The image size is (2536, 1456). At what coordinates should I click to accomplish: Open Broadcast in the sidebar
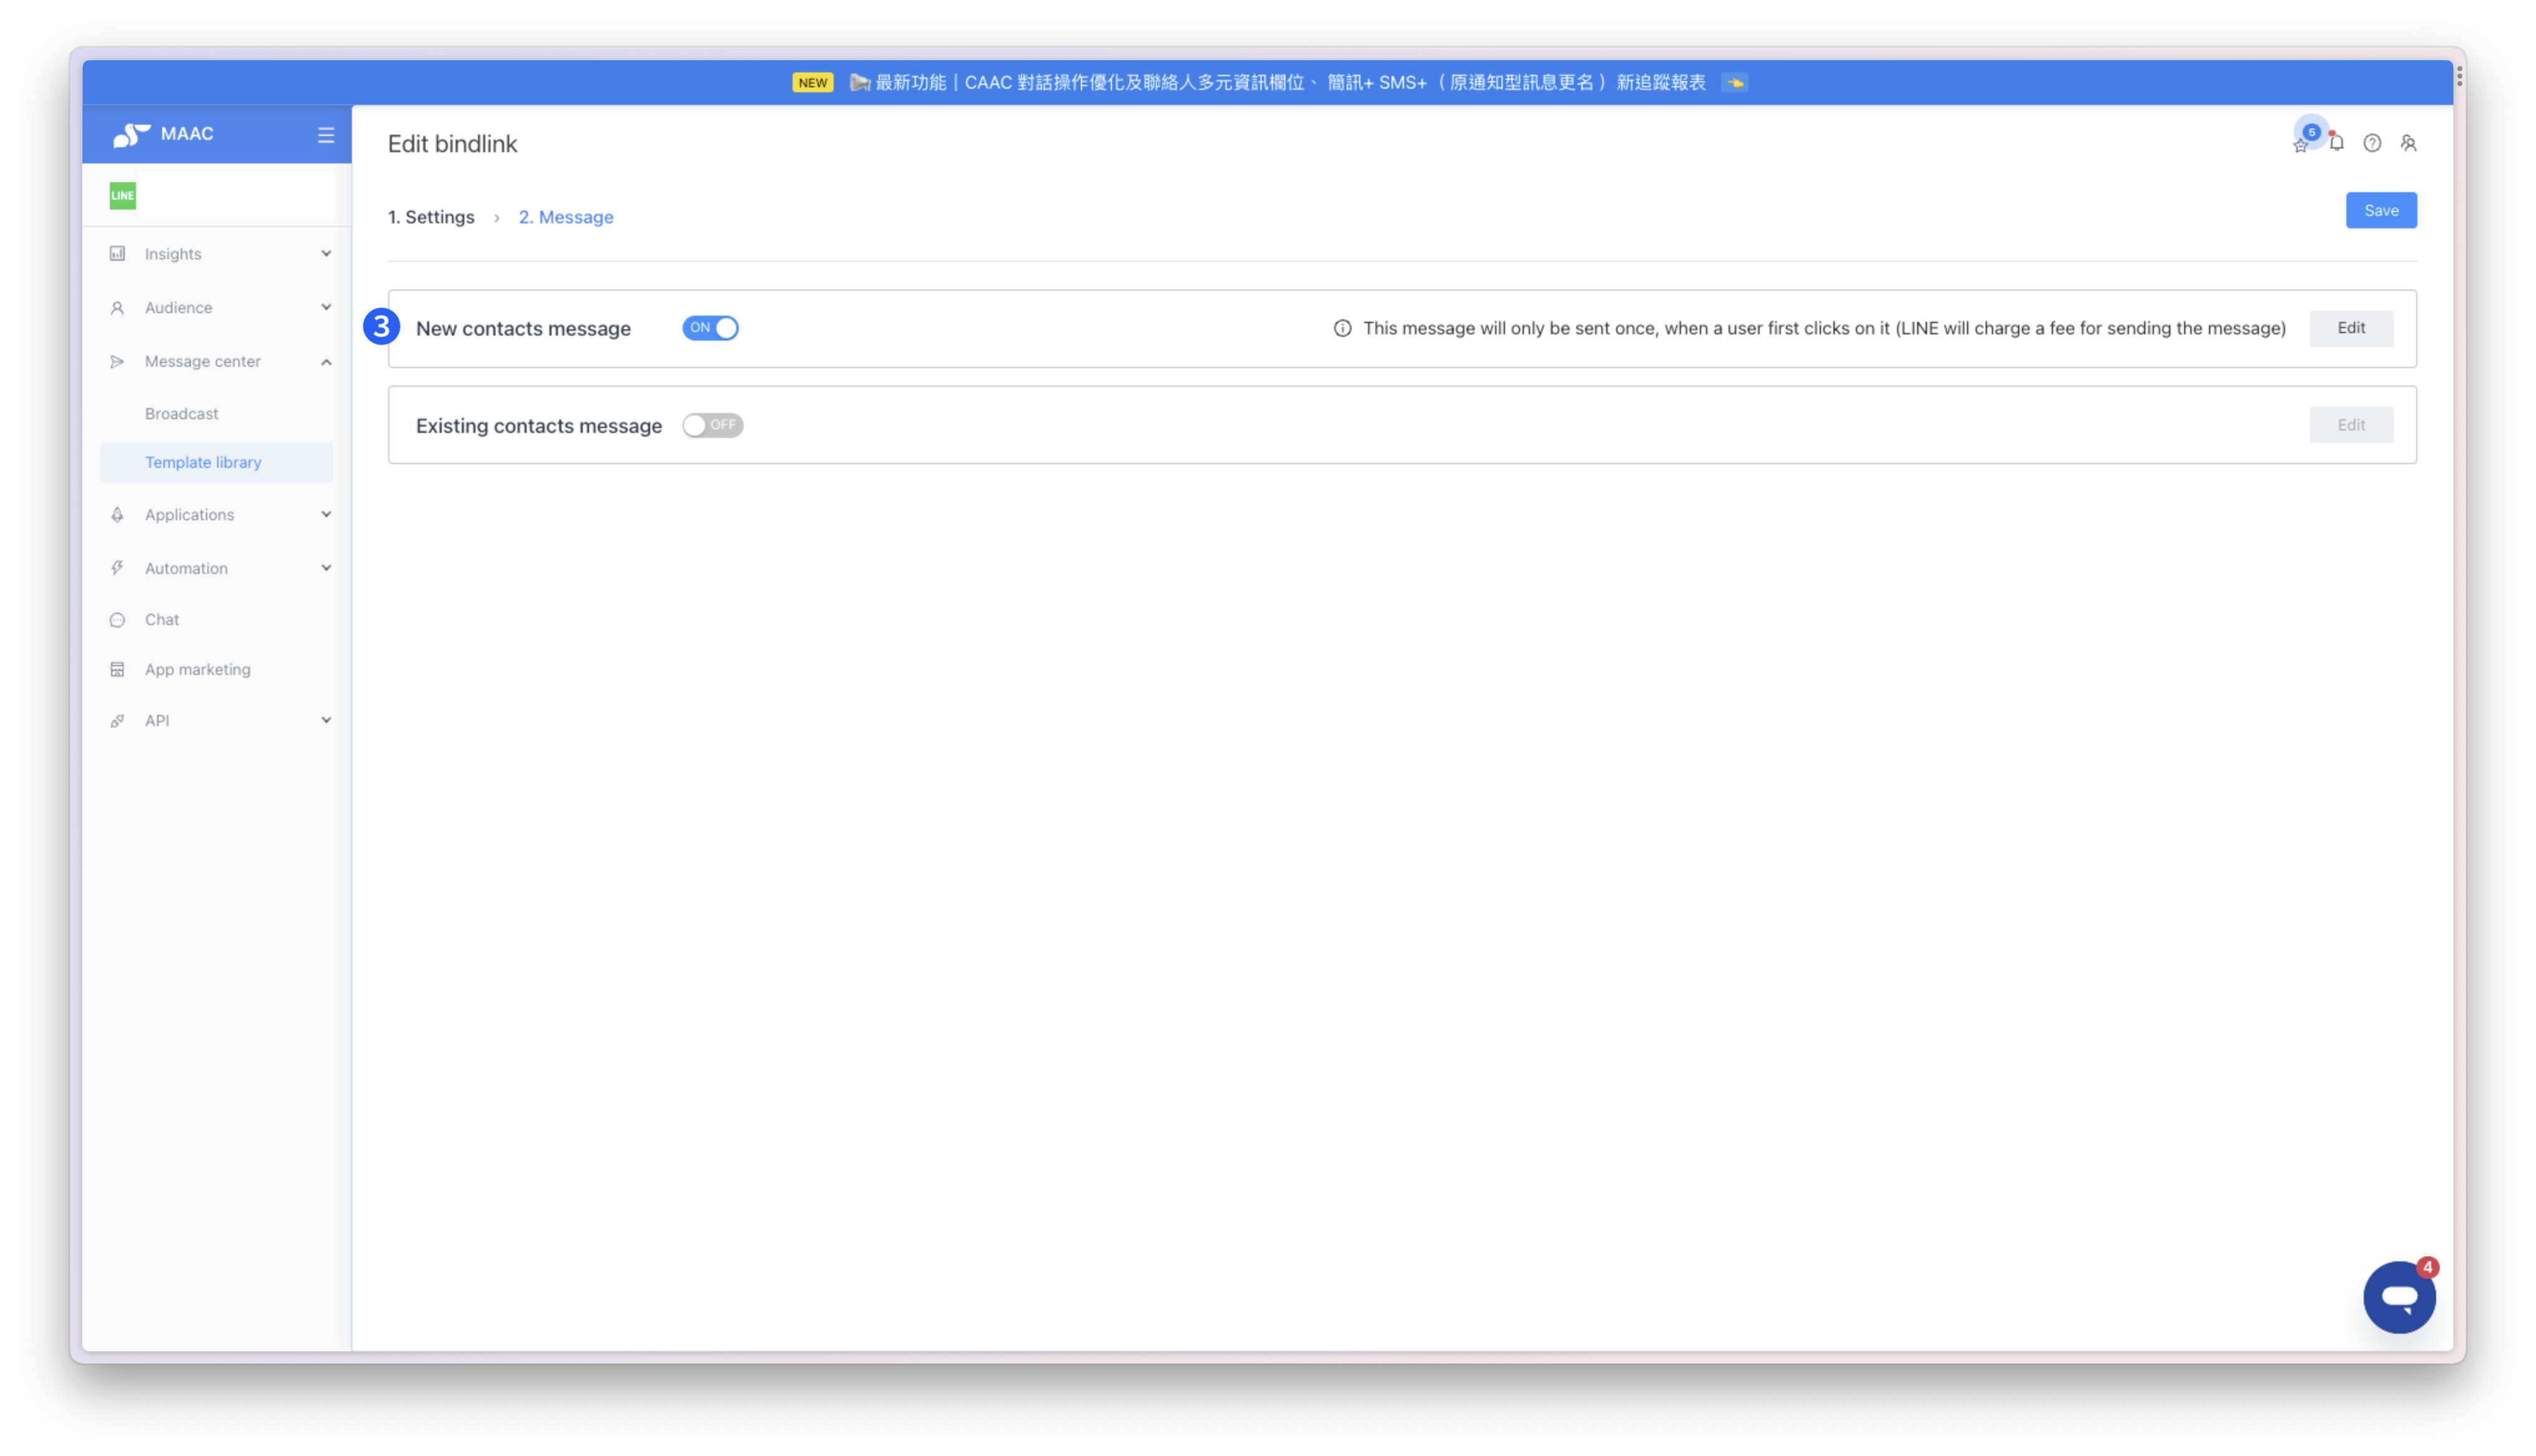[181, 413]
